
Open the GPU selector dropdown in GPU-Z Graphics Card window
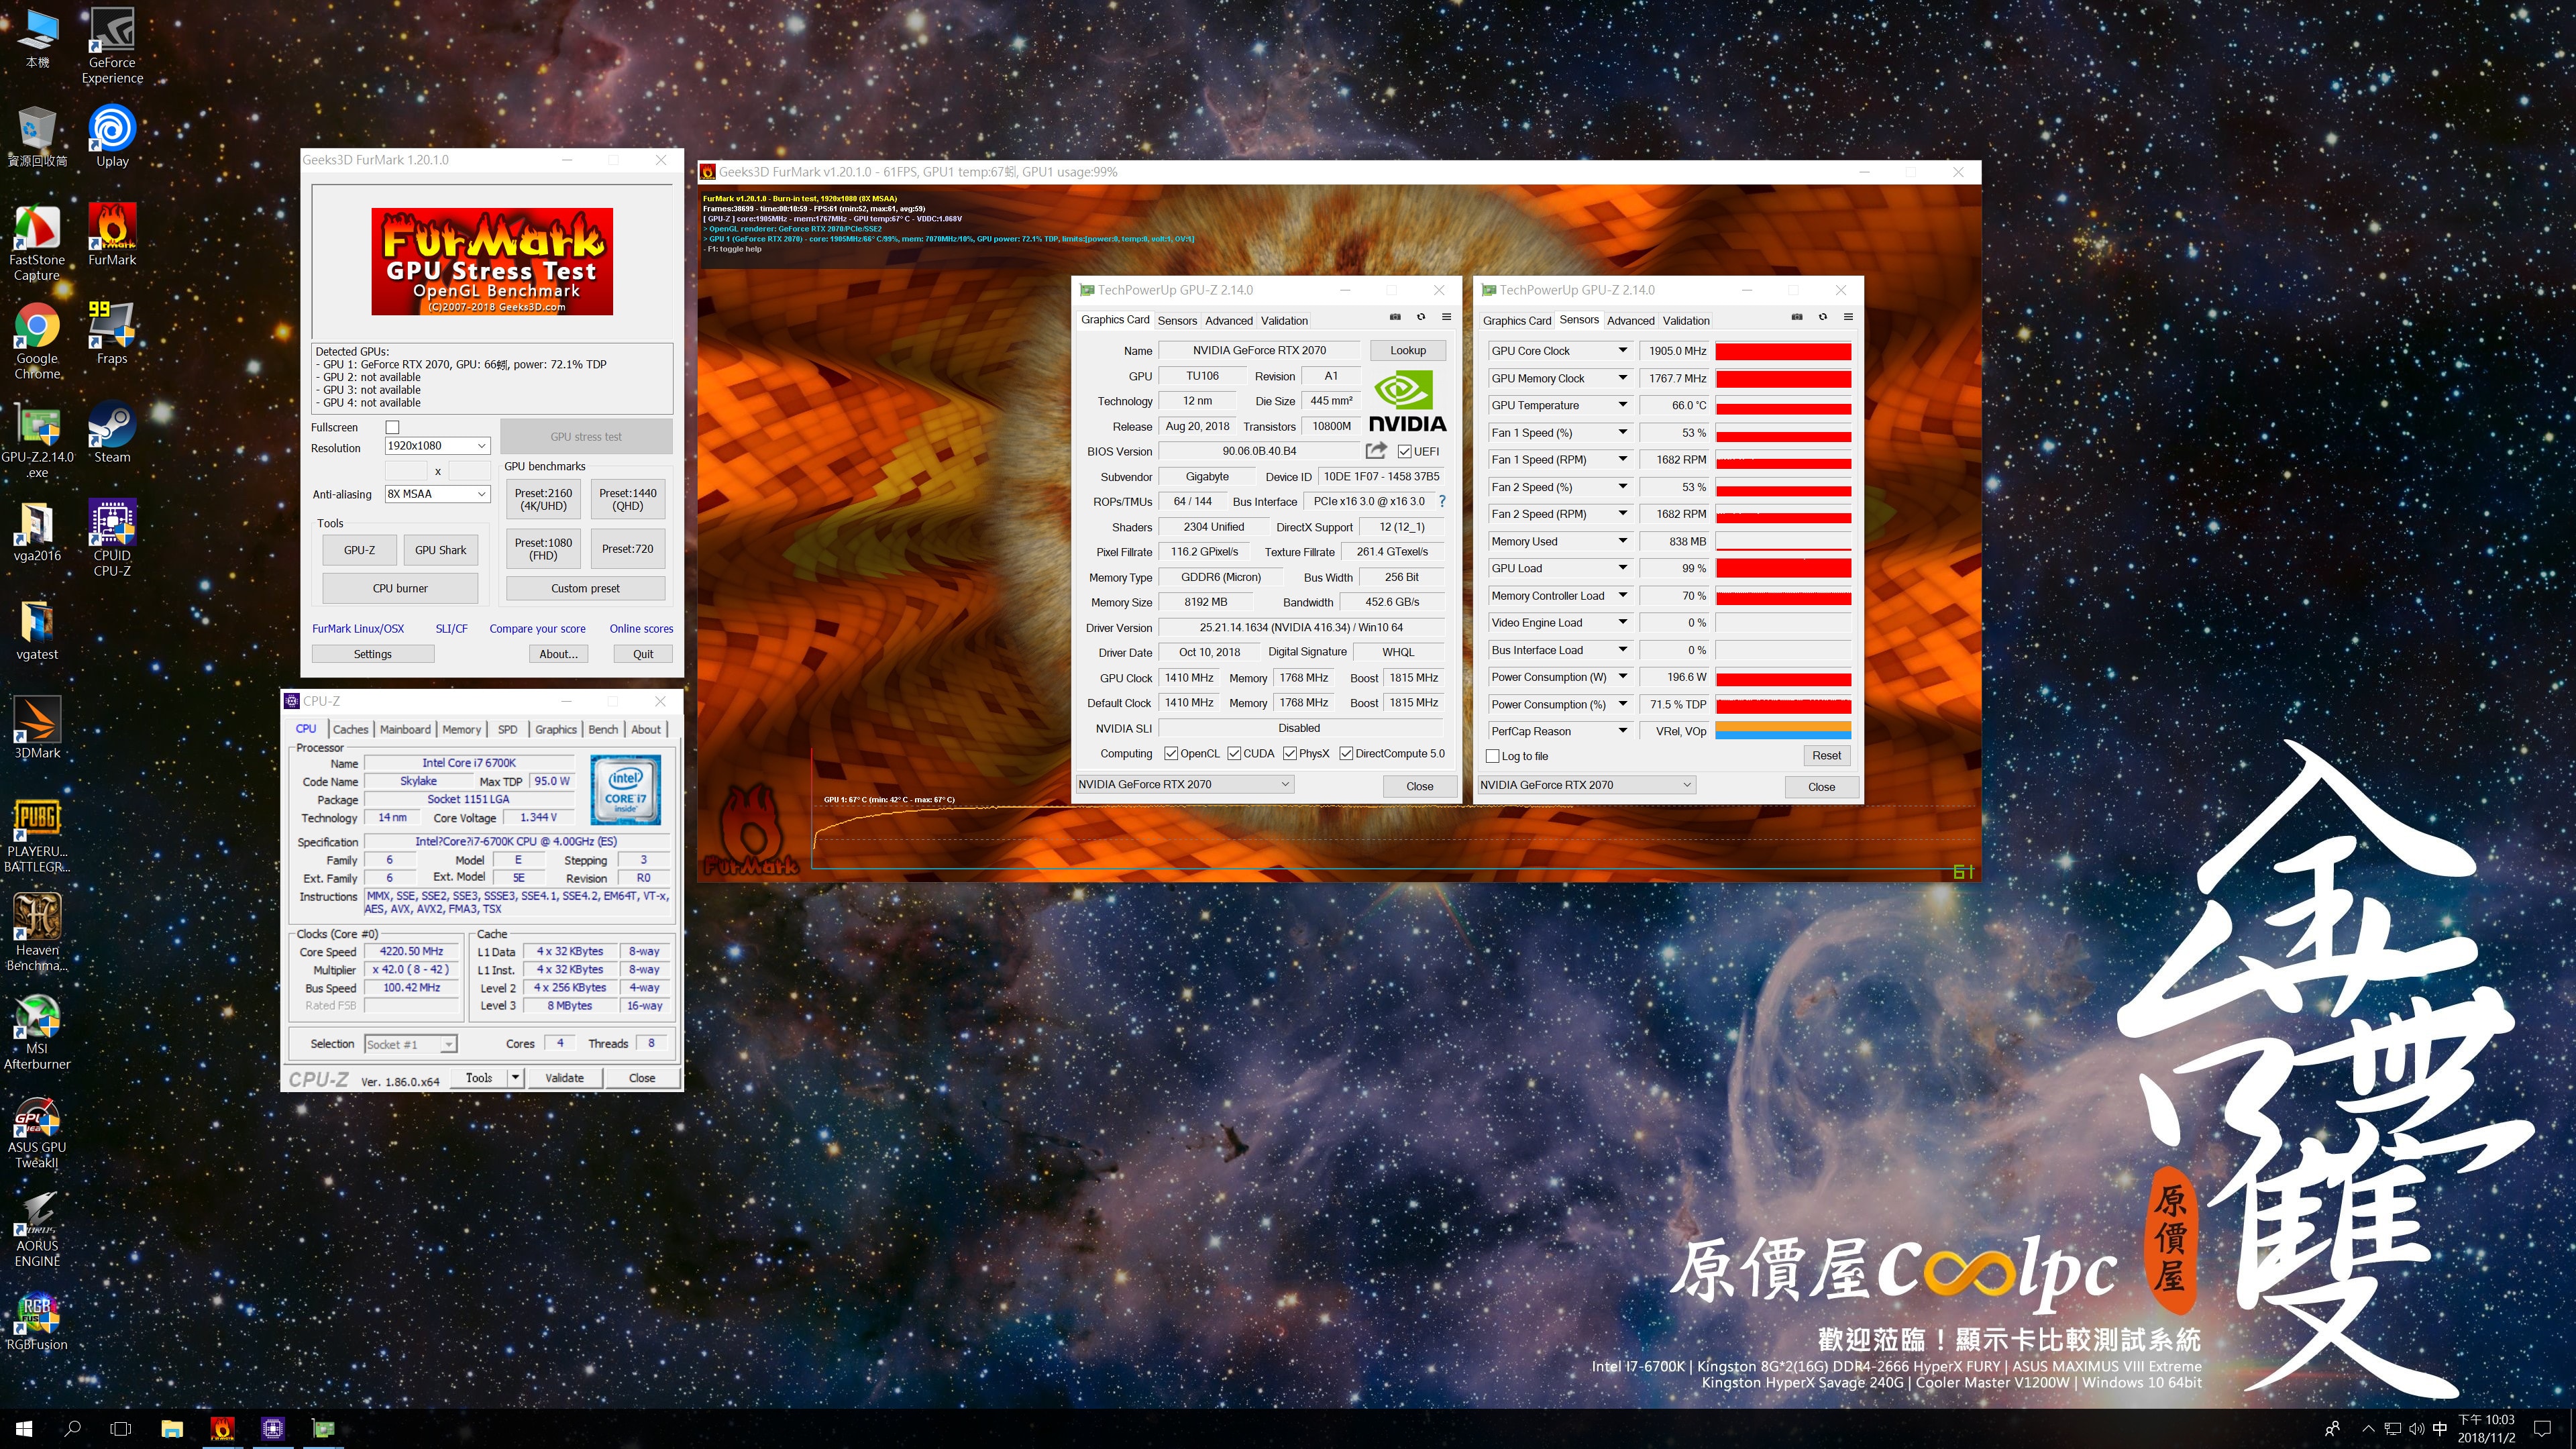(1184, 785)
